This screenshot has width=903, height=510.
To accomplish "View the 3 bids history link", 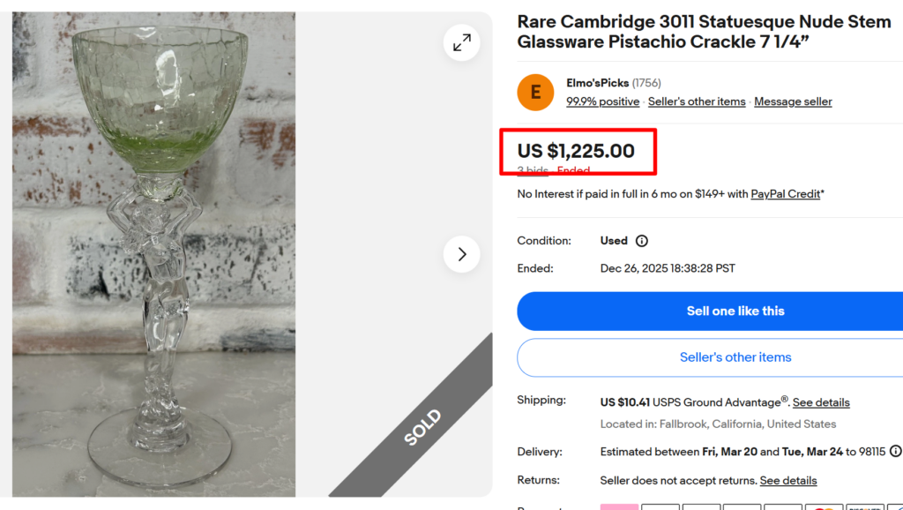I will pos(533,170).
